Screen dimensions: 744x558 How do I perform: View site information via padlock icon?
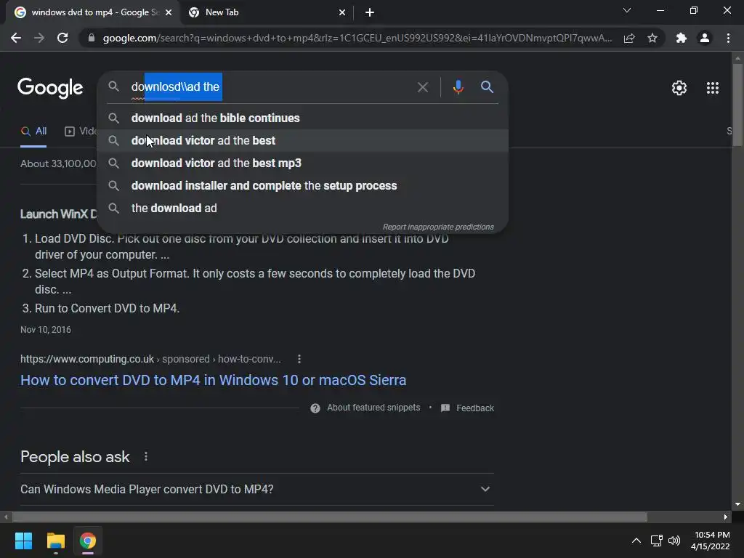(x=92, y=38)
